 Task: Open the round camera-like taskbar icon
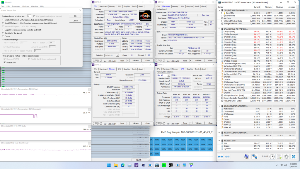[143, 165]
